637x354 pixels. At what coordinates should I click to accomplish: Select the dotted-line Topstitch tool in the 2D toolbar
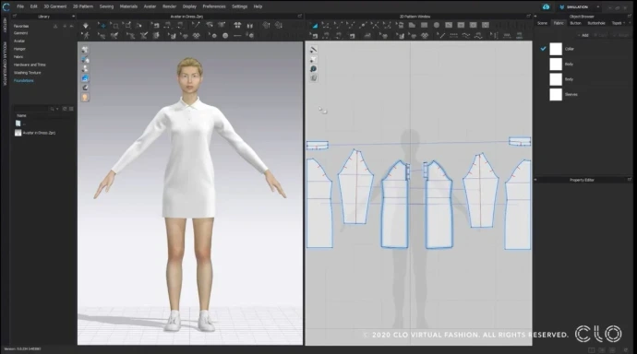click(453, 36)
